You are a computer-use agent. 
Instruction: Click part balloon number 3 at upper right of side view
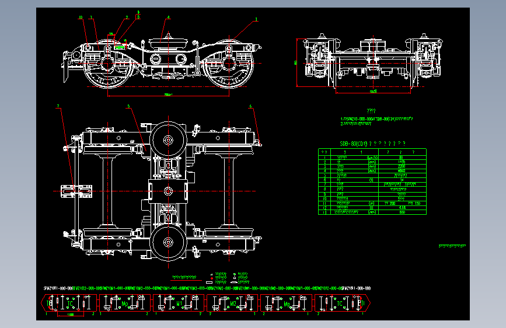pyautogui.click(x=256, y=19)
